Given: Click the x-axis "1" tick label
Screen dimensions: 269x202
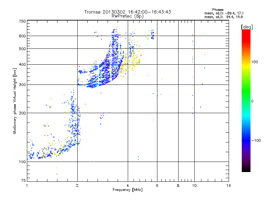Looking at the screenshot, I should [x=27, y=186].
